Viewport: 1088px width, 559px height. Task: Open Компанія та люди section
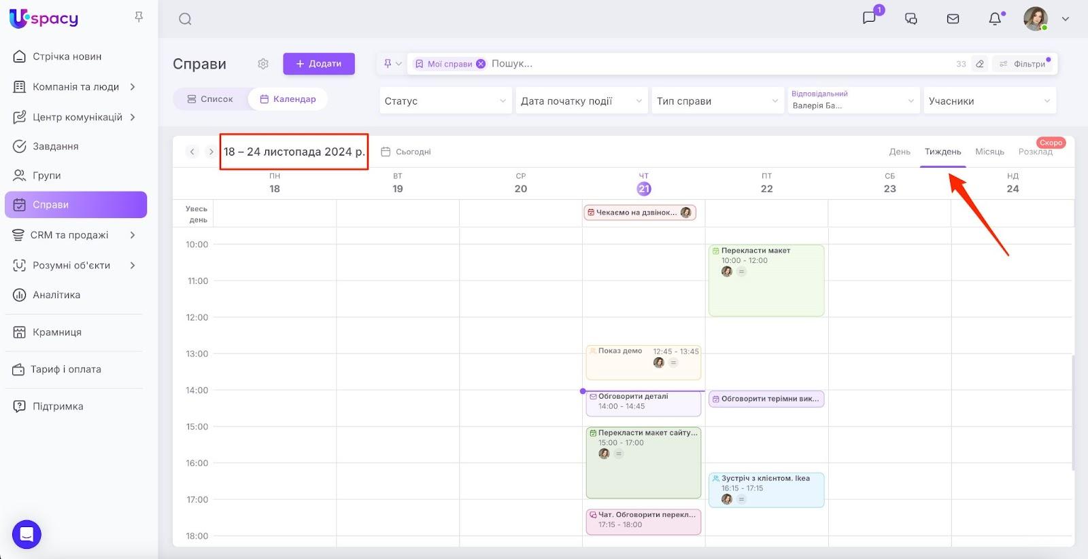click(75, 87)
